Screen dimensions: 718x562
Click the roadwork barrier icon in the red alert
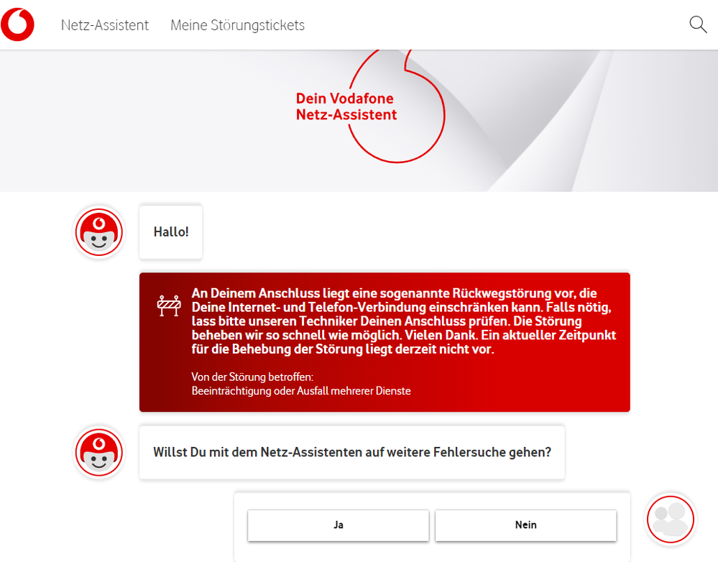point(170,304)
